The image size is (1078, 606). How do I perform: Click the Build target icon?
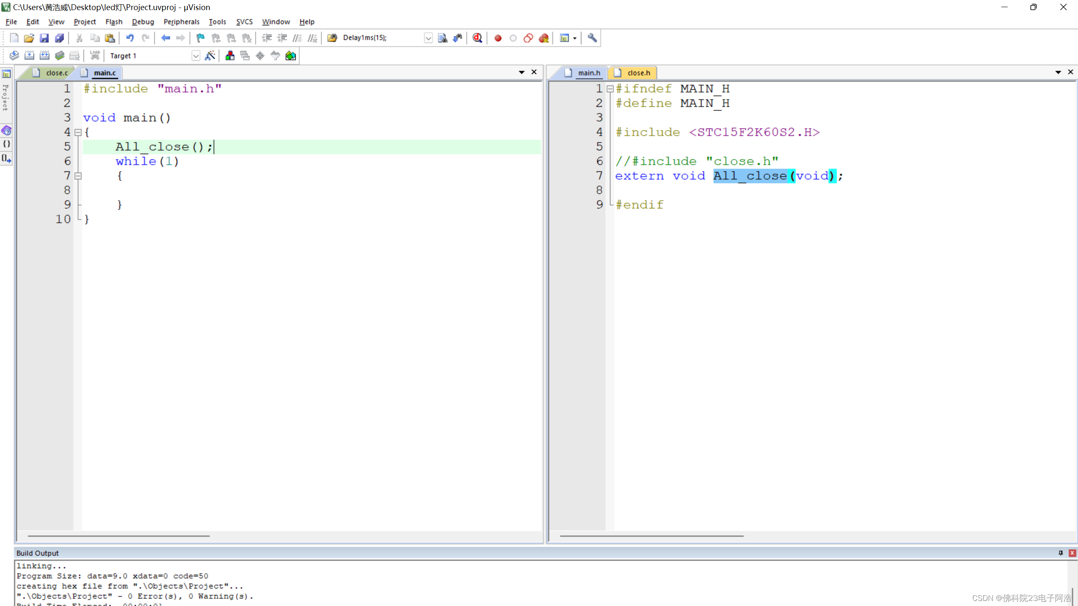[x=29, y=56]
